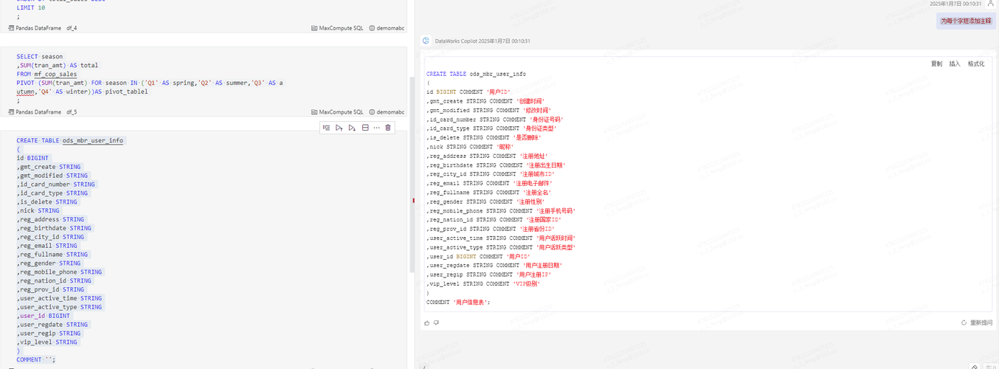Click the CREATE TABLE ods_mbr_user_info line in editor
Screen dimensions: 999x369
coord(70,140)
